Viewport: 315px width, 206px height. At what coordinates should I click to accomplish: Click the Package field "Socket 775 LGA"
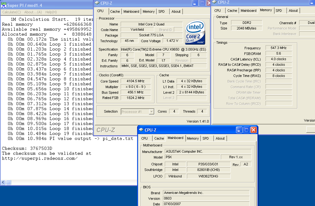151,35
